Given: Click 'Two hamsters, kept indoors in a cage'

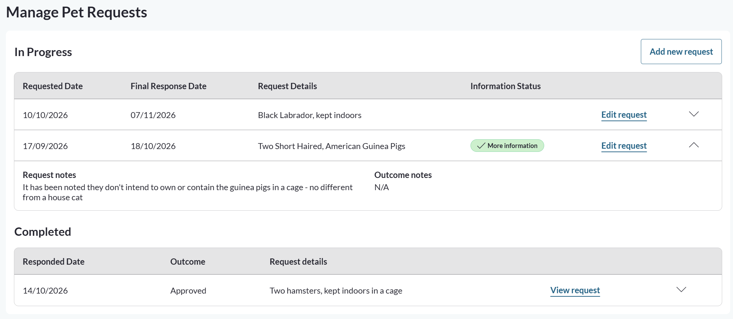Looking at the screenshot, I should point(336,291).
